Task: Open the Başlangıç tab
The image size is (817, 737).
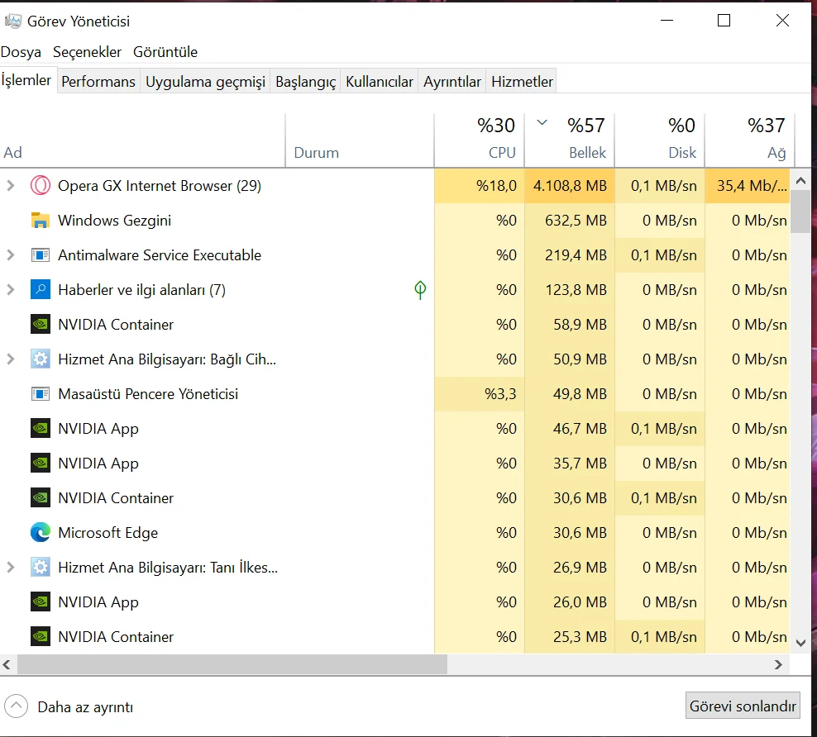Action: (305, 82)
